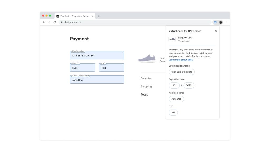
Task: Open the Chrome three-dot menu
Action: click(x=226, y=22)
